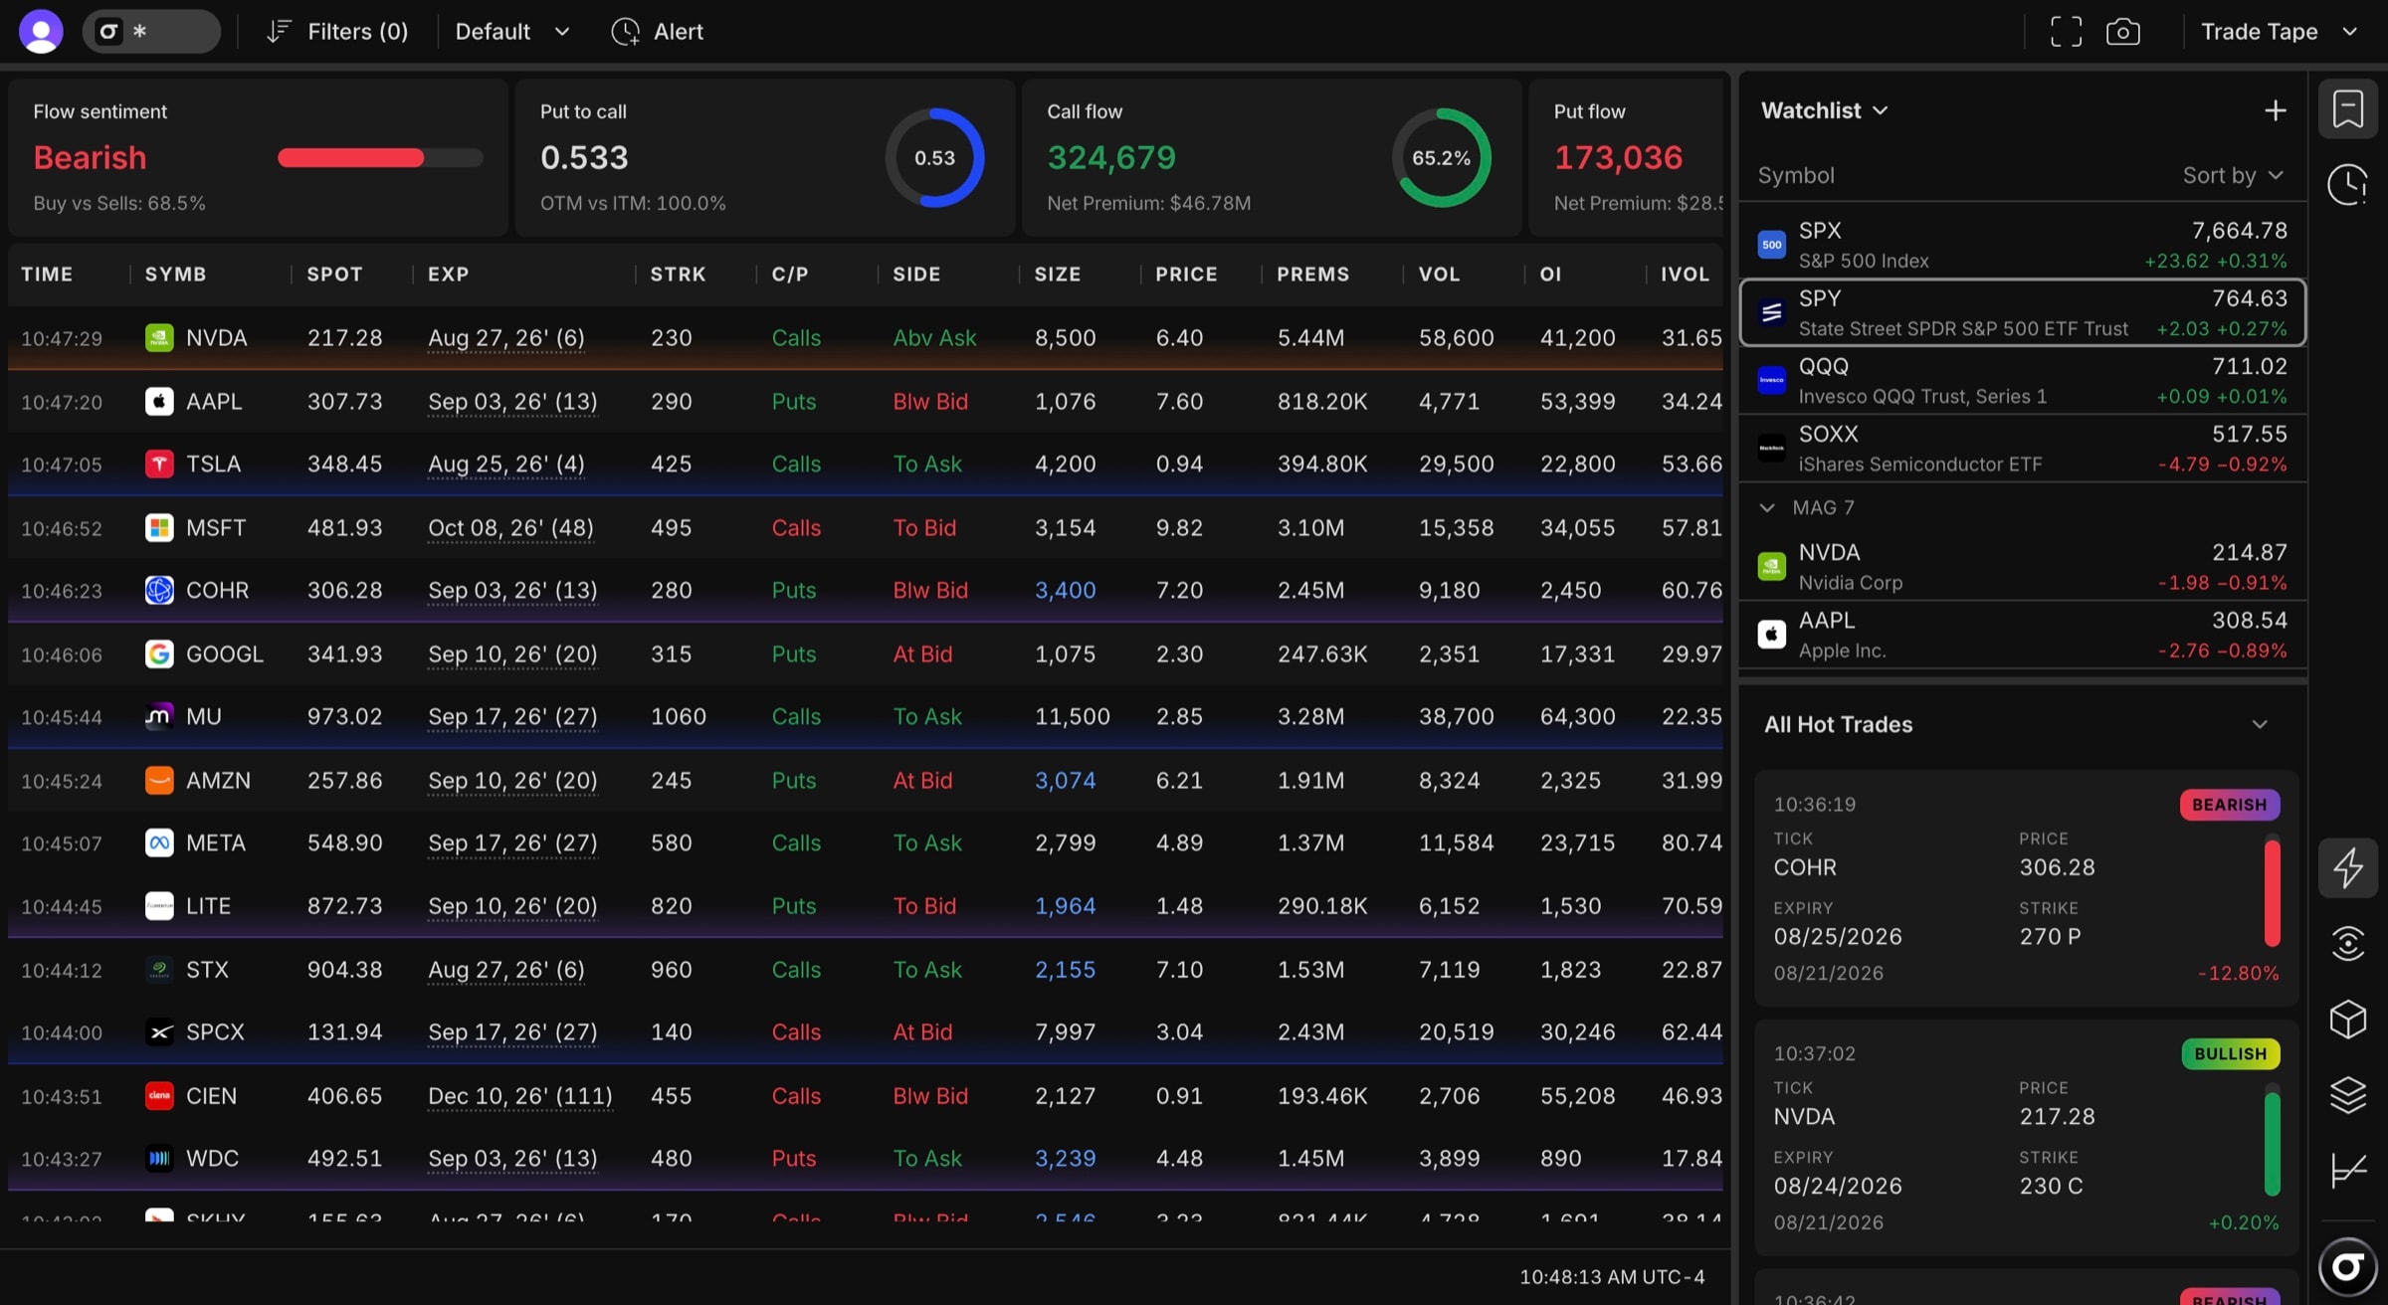Click the CIEN logo in trade row
This screenshot has height=1305, width=2388.
coord(159,1095)
